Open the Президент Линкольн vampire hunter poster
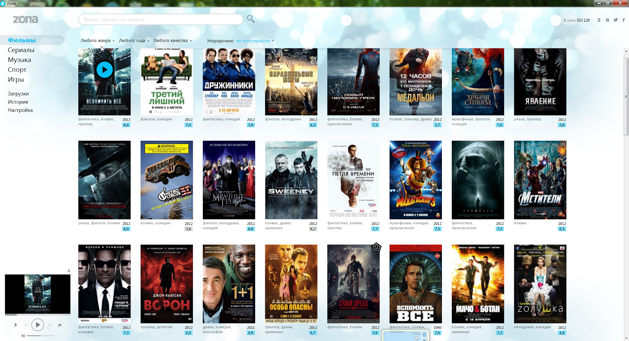629x341 pixels. (x=105, y=180)
